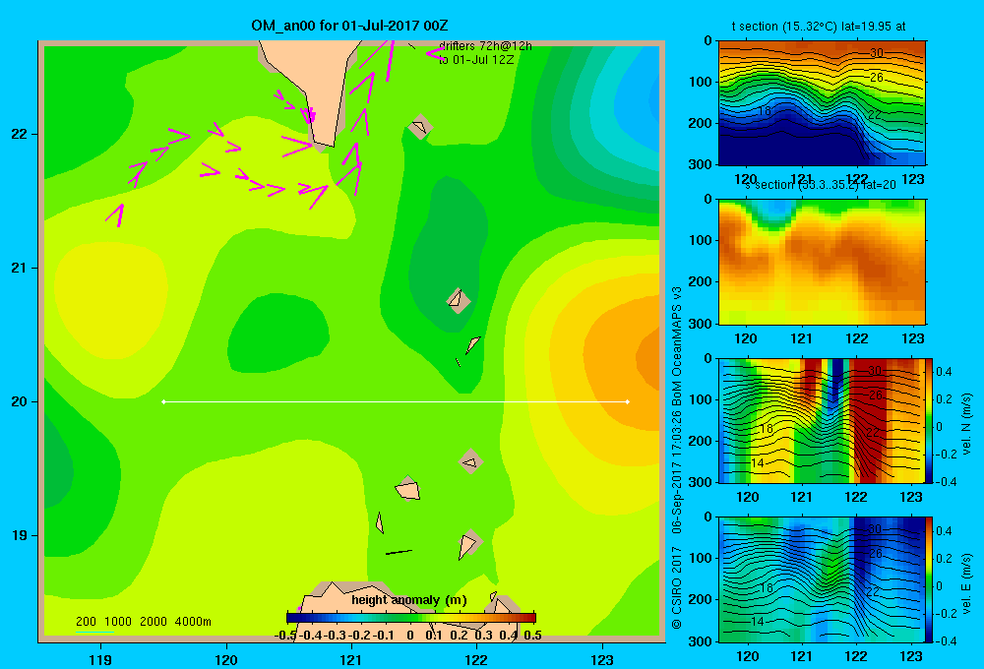Viewport: 984px width, 669px height.
Task: Click latitude label 21 on main map
Action: pyautogui.click(x=20, y=268)
